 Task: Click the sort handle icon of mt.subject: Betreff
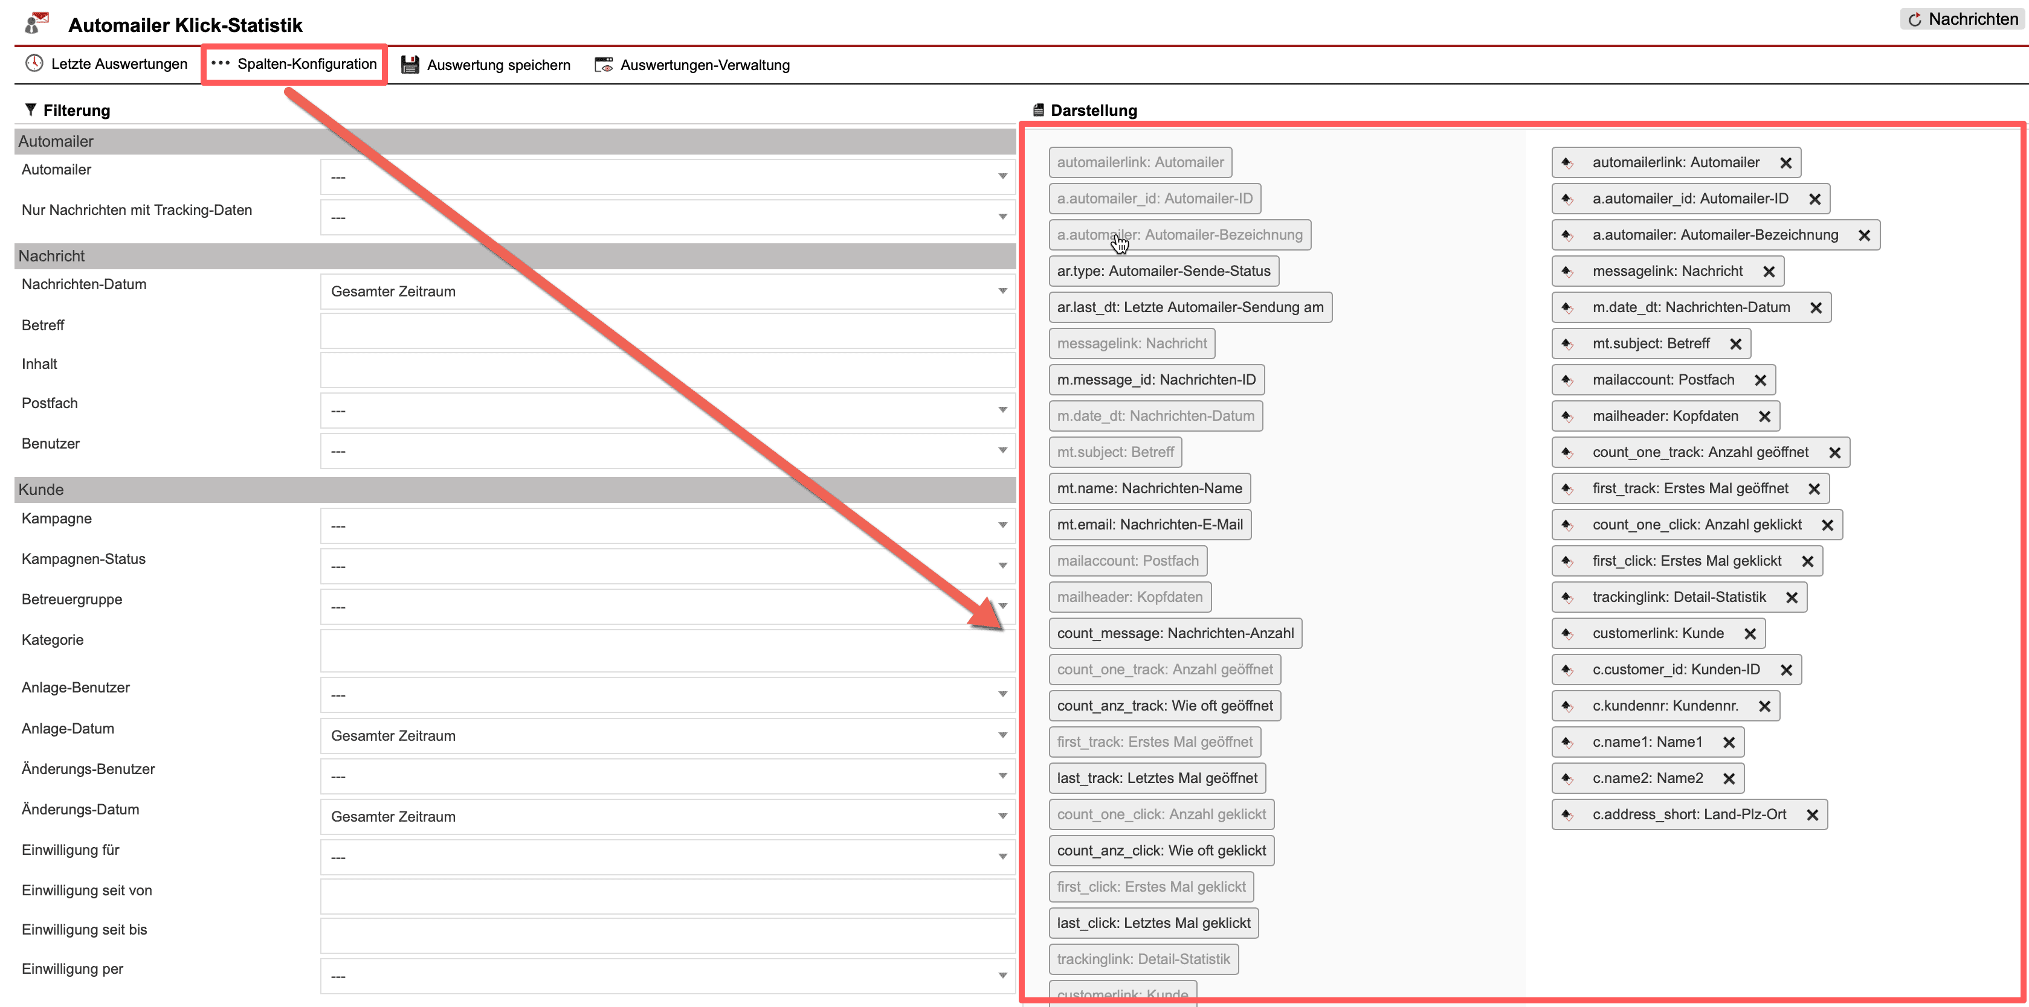(x=1567, y=344)
